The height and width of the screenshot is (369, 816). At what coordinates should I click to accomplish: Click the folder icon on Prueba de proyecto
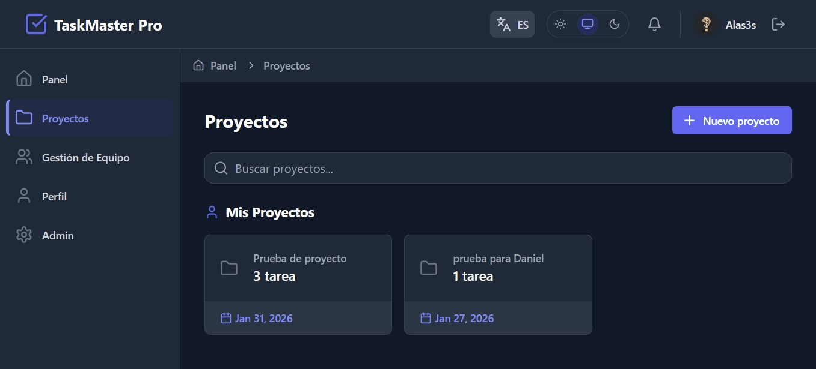click(x=229, y=268)
